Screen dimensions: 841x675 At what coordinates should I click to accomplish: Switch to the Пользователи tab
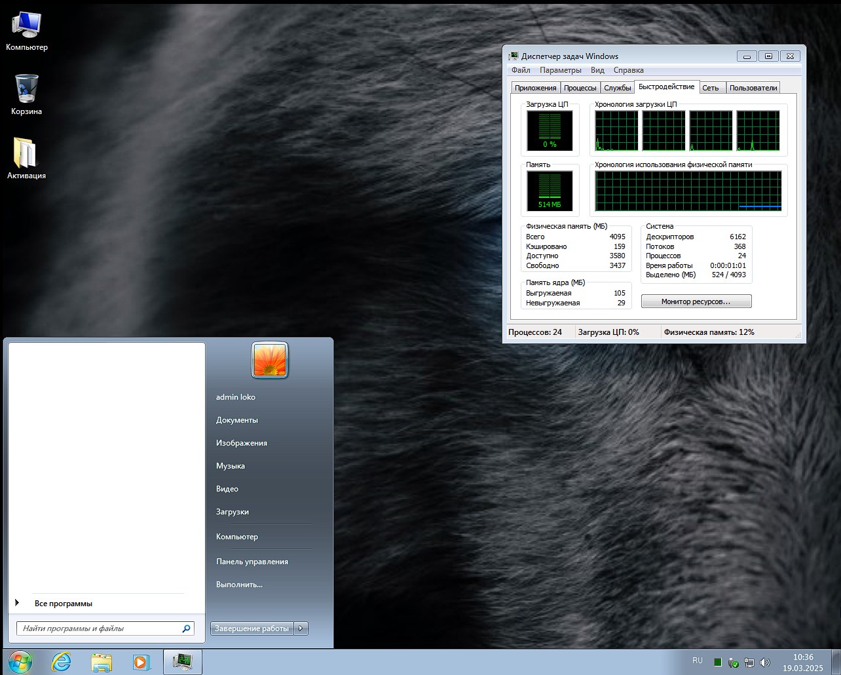click(x=753, y=88)
